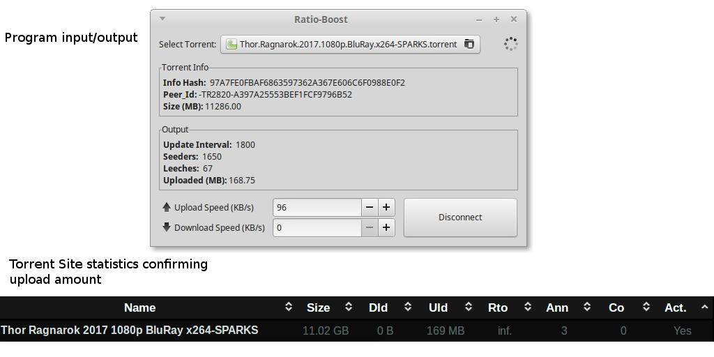The height and width of the screenshot is (357, 714).
Task: Click the Yes active cell
Action: pyautogui.click(x=683, y=331)
